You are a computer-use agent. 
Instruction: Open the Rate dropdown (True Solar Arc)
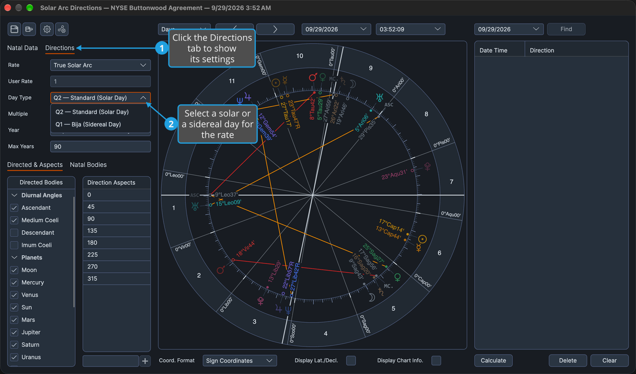pos(101,65)
